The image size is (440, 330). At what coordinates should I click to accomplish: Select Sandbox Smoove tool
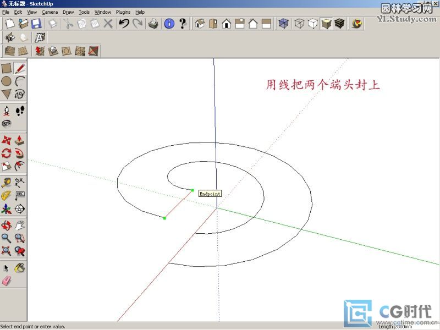pos(40,51)
